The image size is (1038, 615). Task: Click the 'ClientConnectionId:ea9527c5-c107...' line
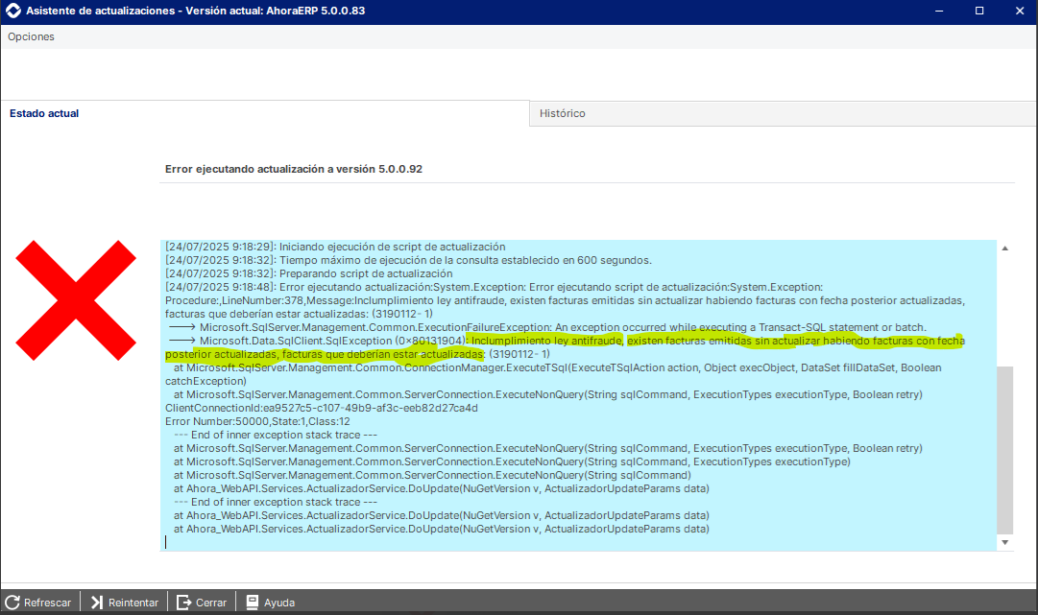(321, 408)
